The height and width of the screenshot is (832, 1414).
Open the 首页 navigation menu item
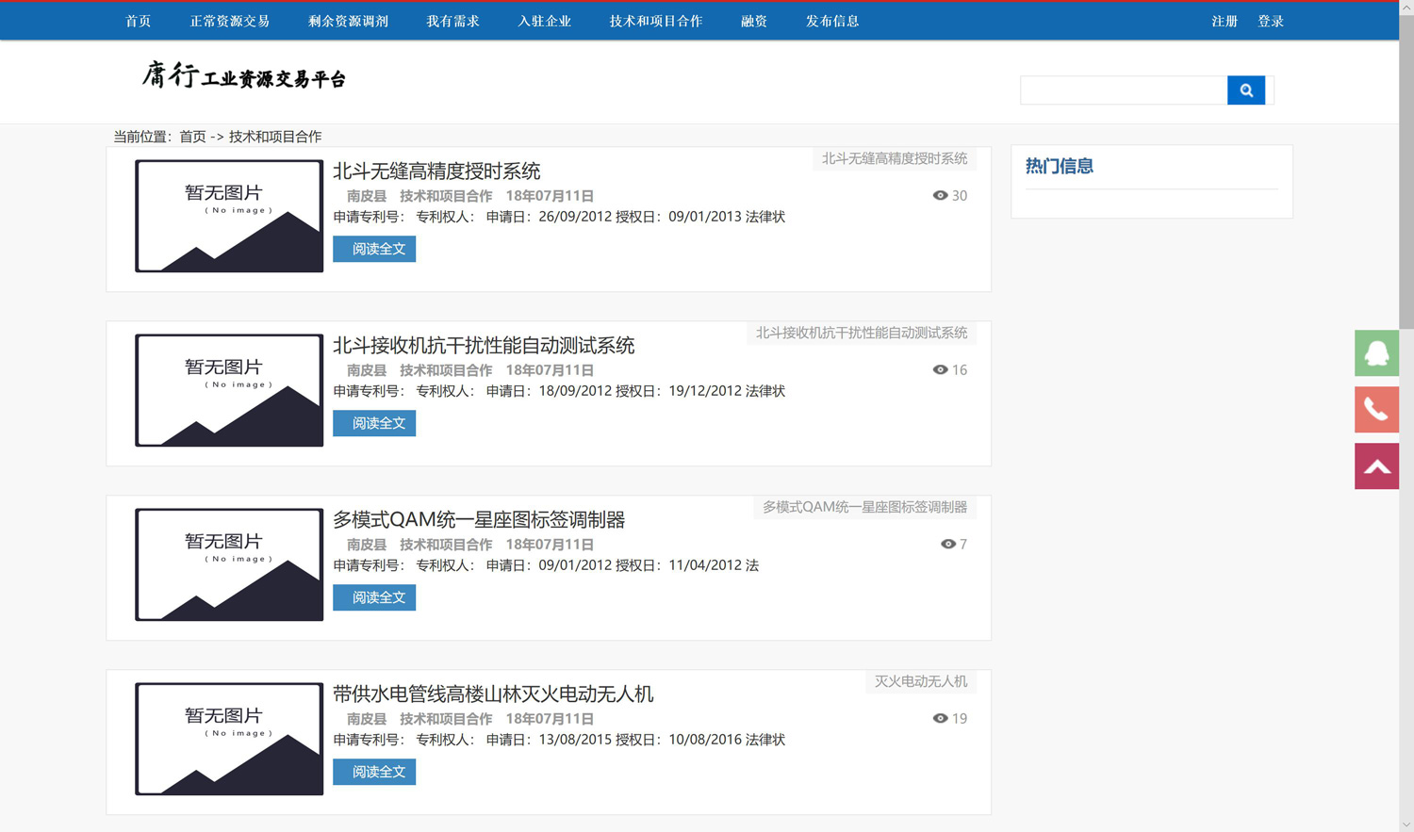(138, 20)
